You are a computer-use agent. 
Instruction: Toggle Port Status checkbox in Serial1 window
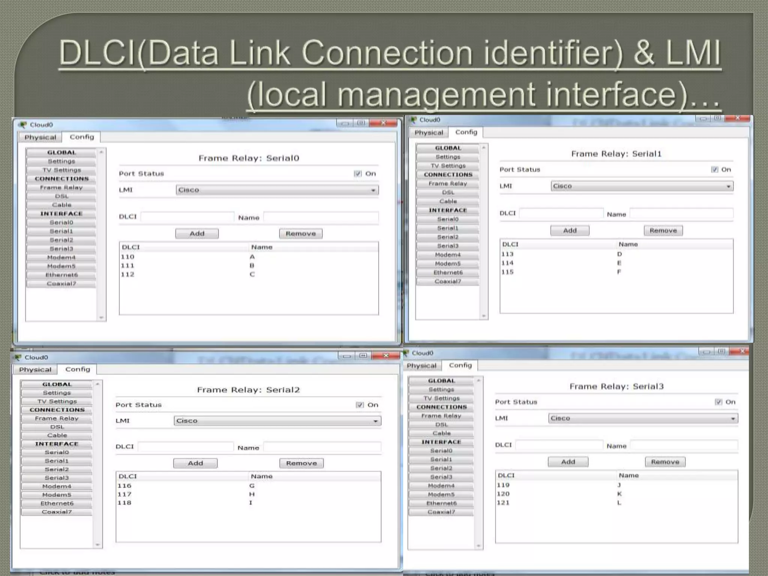[x=714, y=169]
